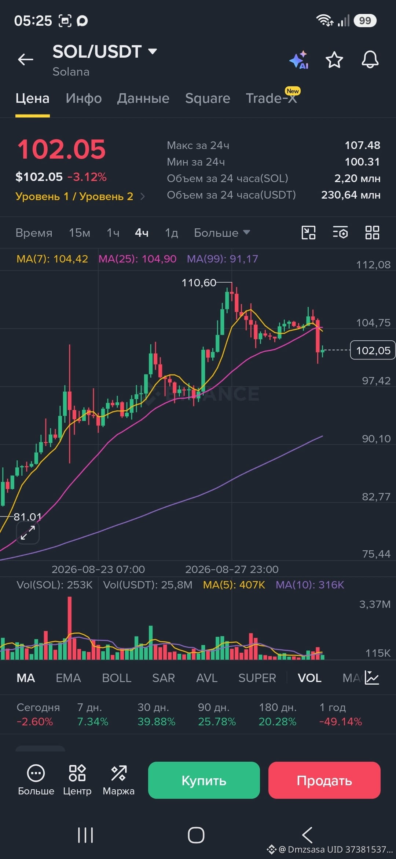
Task: Open chart settings icon
Action: click(340, 233)
